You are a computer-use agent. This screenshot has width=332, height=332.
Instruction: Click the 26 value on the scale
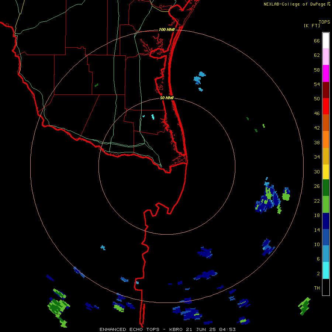pos(317,186)
